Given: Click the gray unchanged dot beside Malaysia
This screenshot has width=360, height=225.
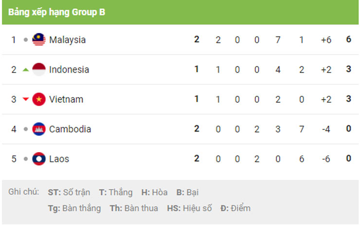Looking at the screenshot, I should (26, 40).
